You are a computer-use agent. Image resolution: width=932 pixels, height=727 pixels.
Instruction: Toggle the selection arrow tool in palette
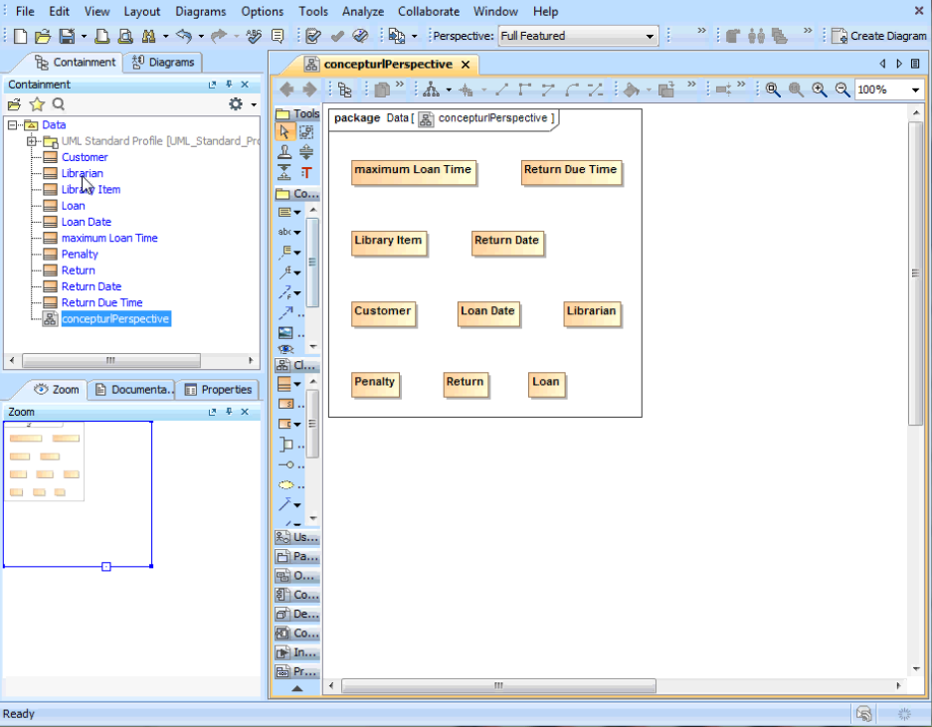[x=285, y=132]
